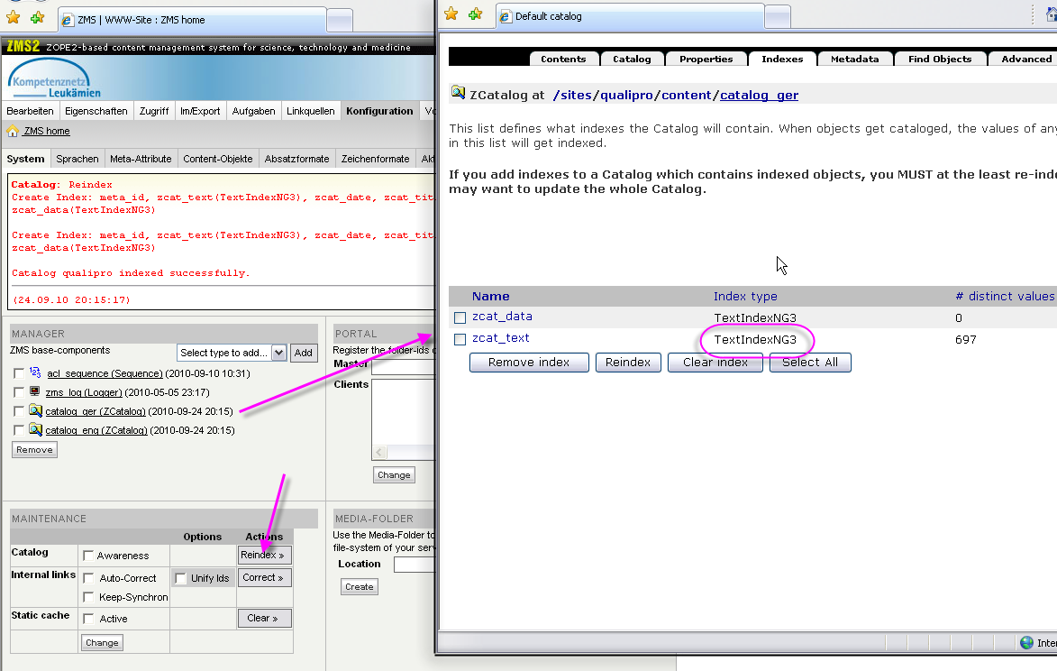Open the ZCatalog Properties tab
This screenshot has width=1057, height=671.
706,60
